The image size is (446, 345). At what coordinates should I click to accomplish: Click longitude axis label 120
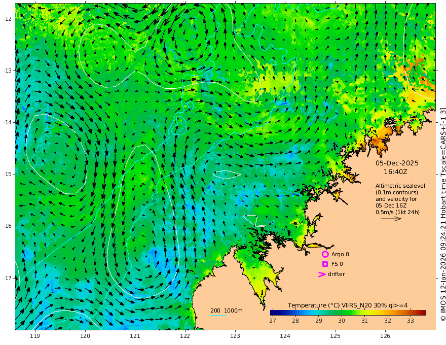click(x=85, y=336)
